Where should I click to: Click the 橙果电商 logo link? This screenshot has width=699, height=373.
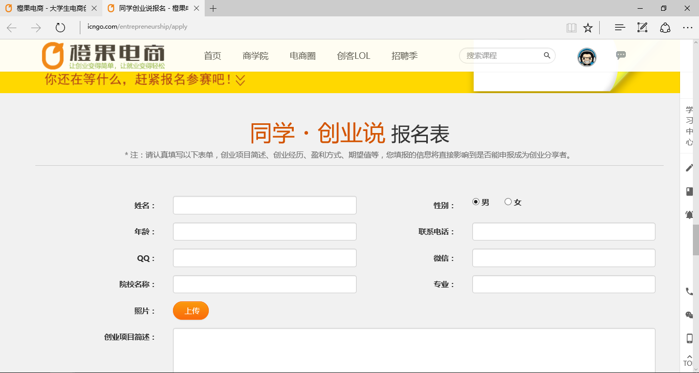(104, 55)
